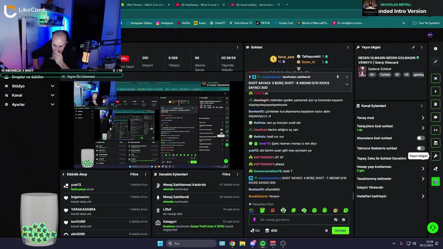443x249 pixels.
Task: Open the Netflix bookmark
Action: (183, 23)
